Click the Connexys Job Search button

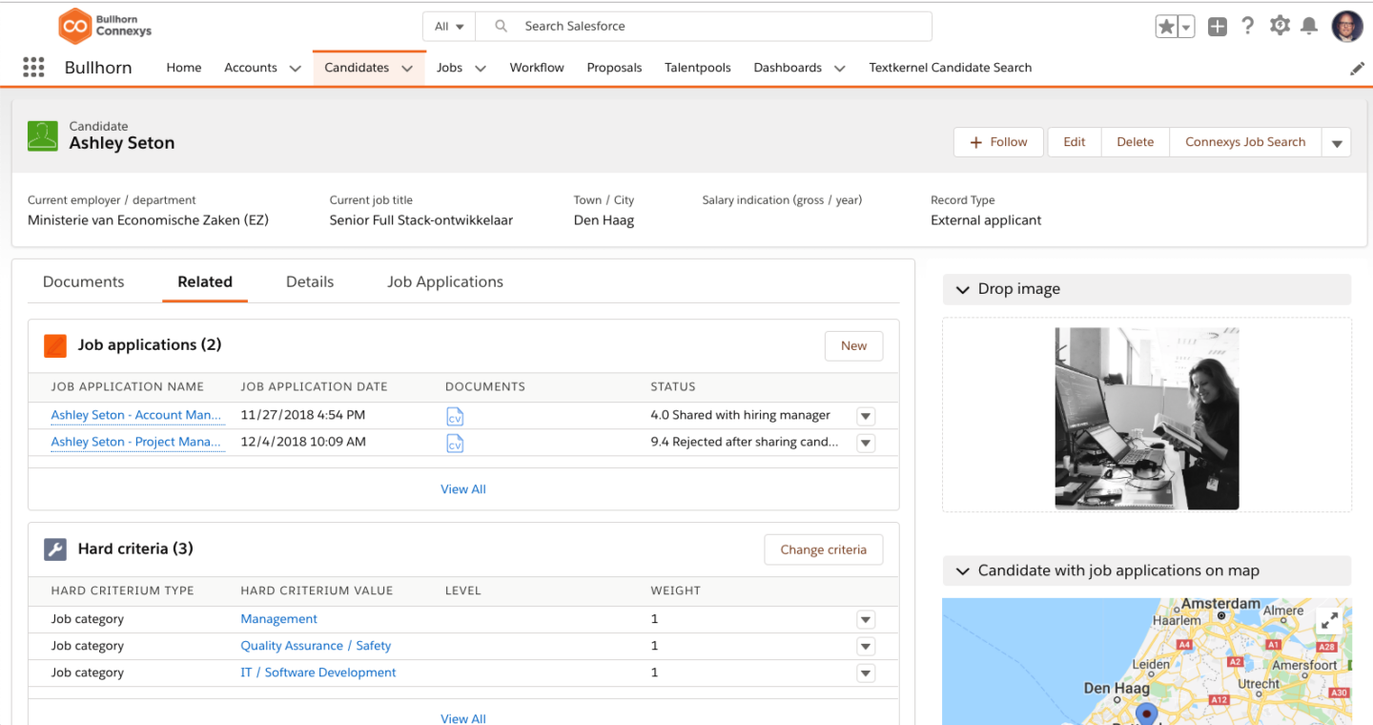(x=1245, y=142)
